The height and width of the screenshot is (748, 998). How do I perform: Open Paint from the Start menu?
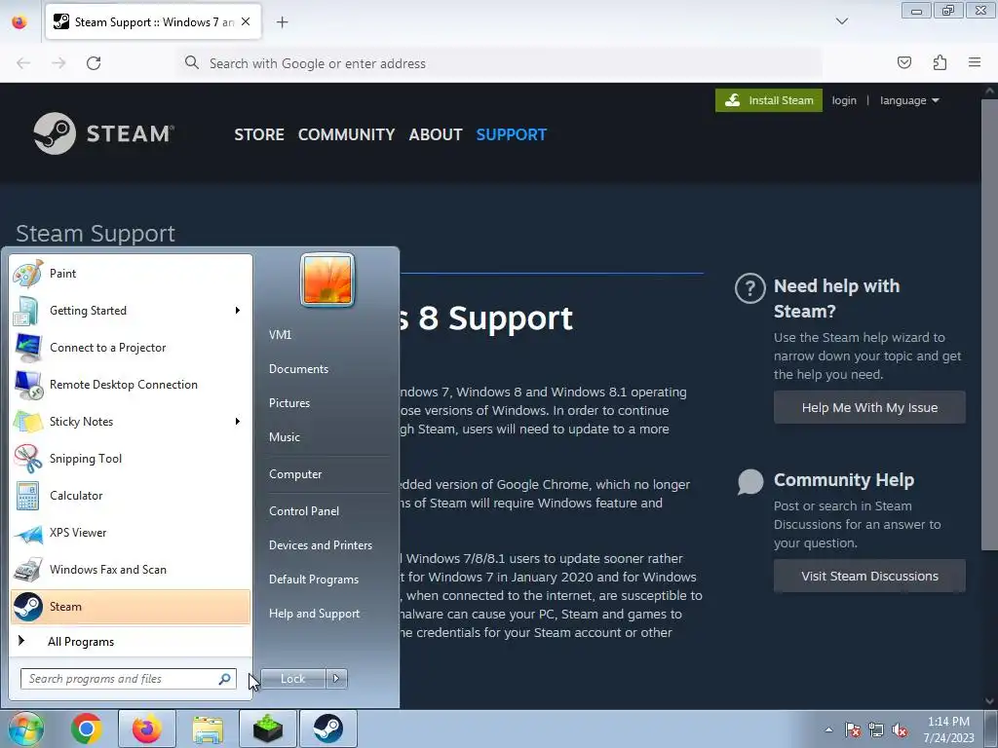point(131,274)
